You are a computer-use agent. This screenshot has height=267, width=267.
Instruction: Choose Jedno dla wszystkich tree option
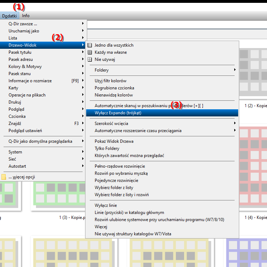162,45
